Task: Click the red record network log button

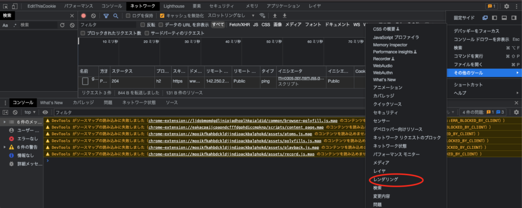Action: pos(84,16)
